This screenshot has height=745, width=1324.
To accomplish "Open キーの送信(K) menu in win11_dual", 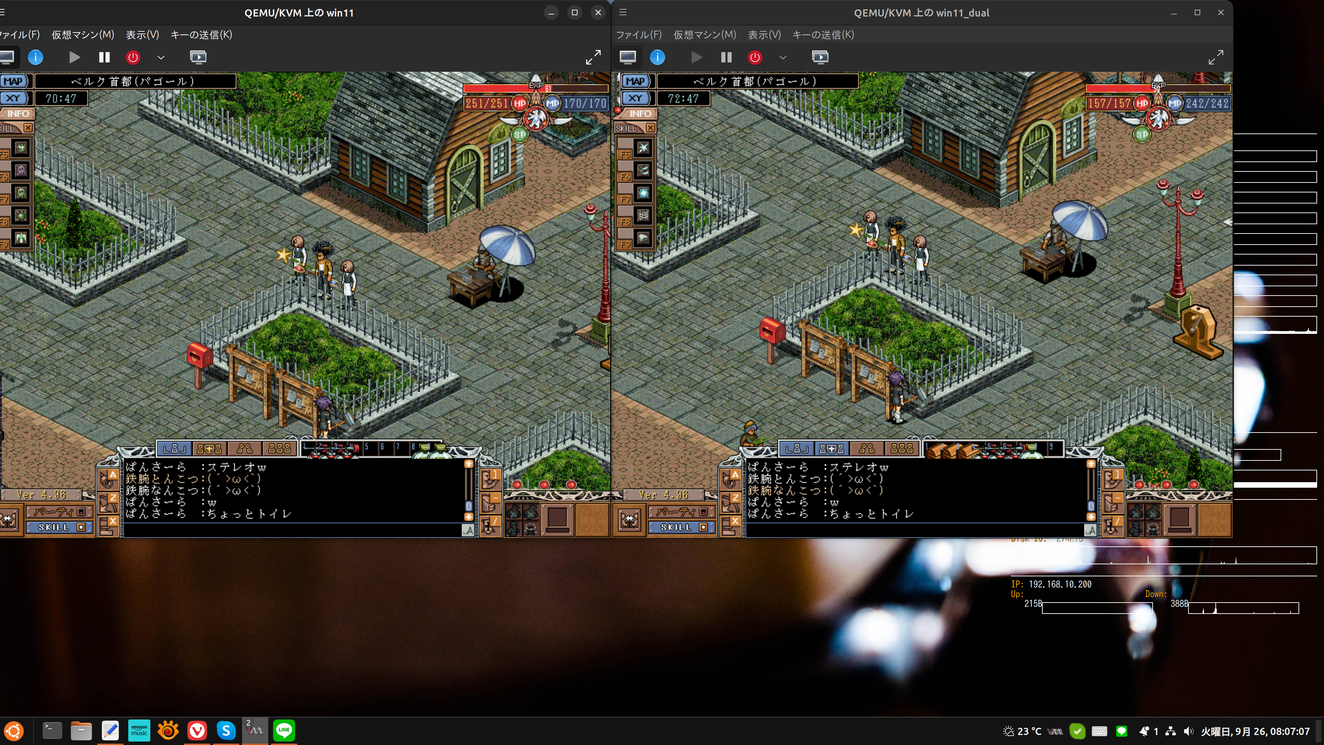I will pyautogui.click(x=823, y=34).
